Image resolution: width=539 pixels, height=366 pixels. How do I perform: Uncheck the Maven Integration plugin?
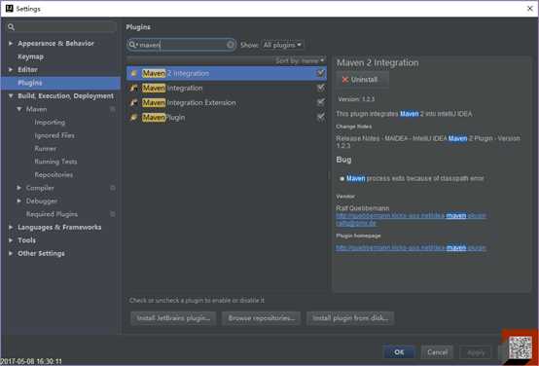tap(320, 88)
